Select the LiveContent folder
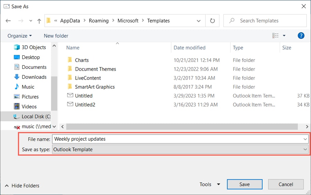The image size is (311, 195). click(88, 78)
